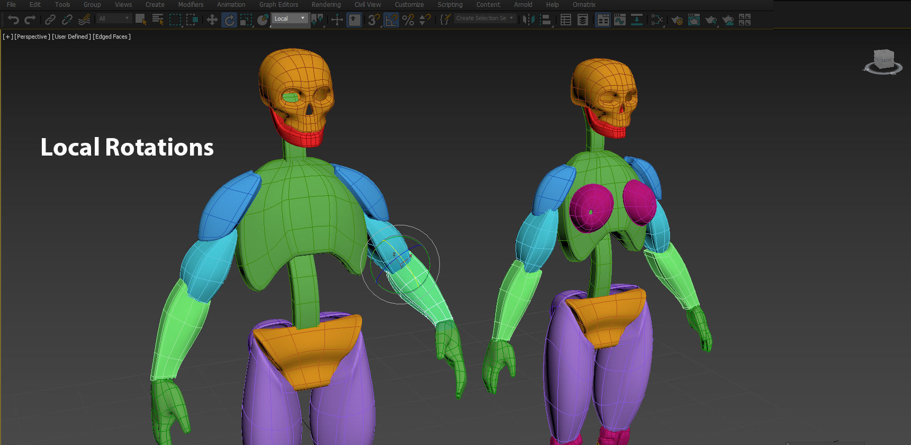Toggle the Ribbon display button
The image size is (911, 445).
point(603,20)
